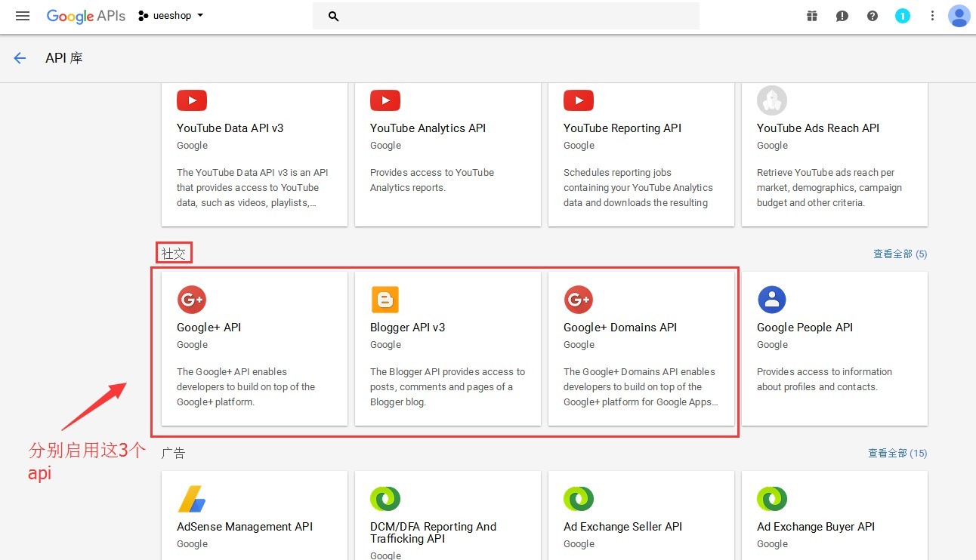Open the gift free trial icon
Screen dimensions: 976x560
click(812, 16)
